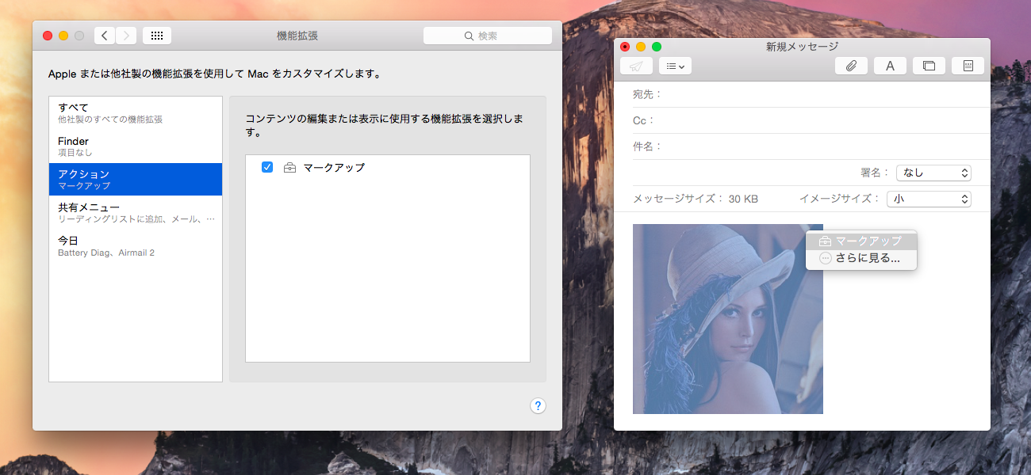Click the 宛先 recipient field

point(802,94)
